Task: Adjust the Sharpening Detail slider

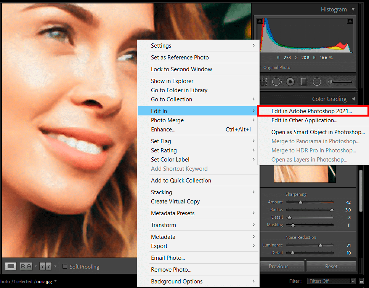Action: [x=310, y=218]
